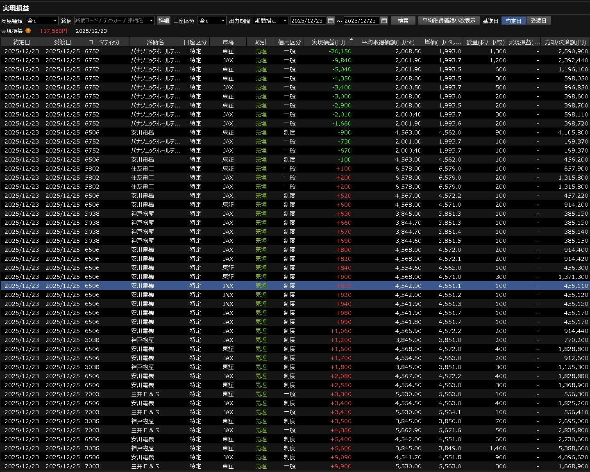Open the 出力期間 period dropdown

point(270,21)
